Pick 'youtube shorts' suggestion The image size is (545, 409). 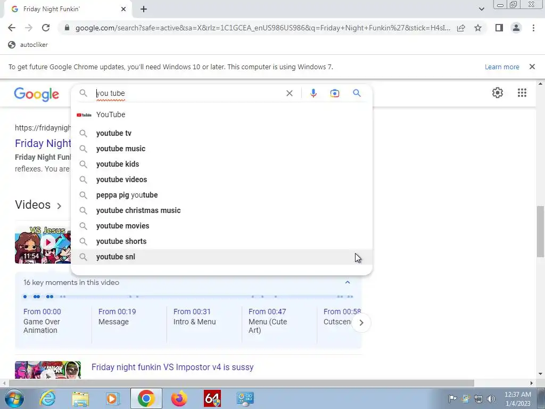coord(221,241)
